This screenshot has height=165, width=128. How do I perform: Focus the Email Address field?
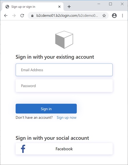(64, 70)
